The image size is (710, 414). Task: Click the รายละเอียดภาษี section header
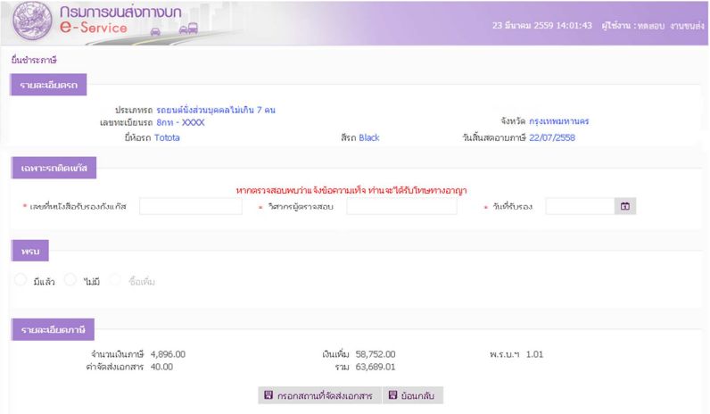pos(53,330)
